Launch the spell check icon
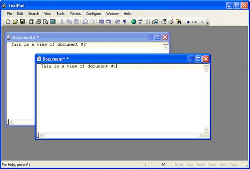 141,22
